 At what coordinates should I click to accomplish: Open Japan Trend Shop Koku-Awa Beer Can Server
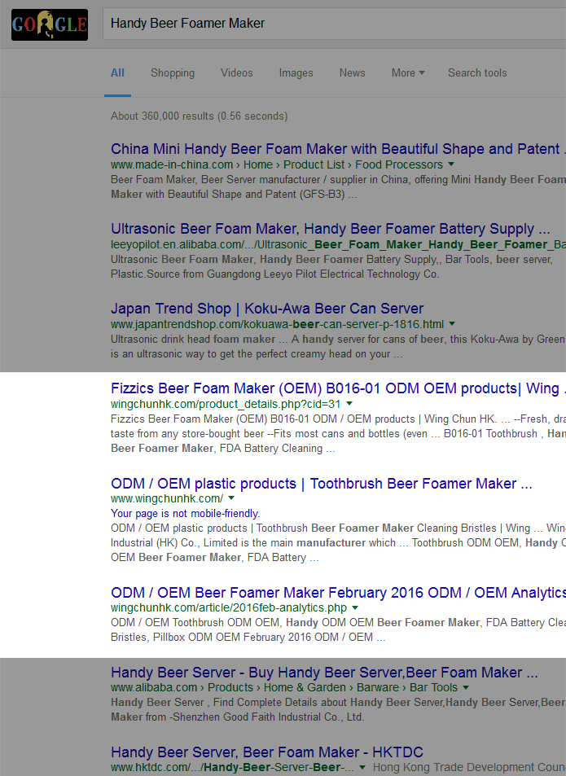pos(267,309)
